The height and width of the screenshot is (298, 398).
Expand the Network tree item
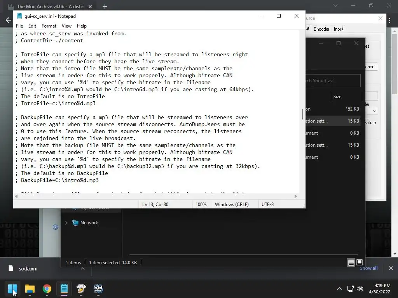66,223
